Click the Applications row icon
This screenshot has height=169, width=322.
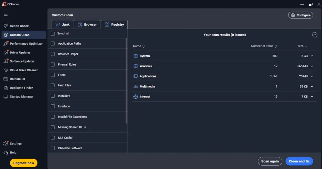[x=136, y=76]
